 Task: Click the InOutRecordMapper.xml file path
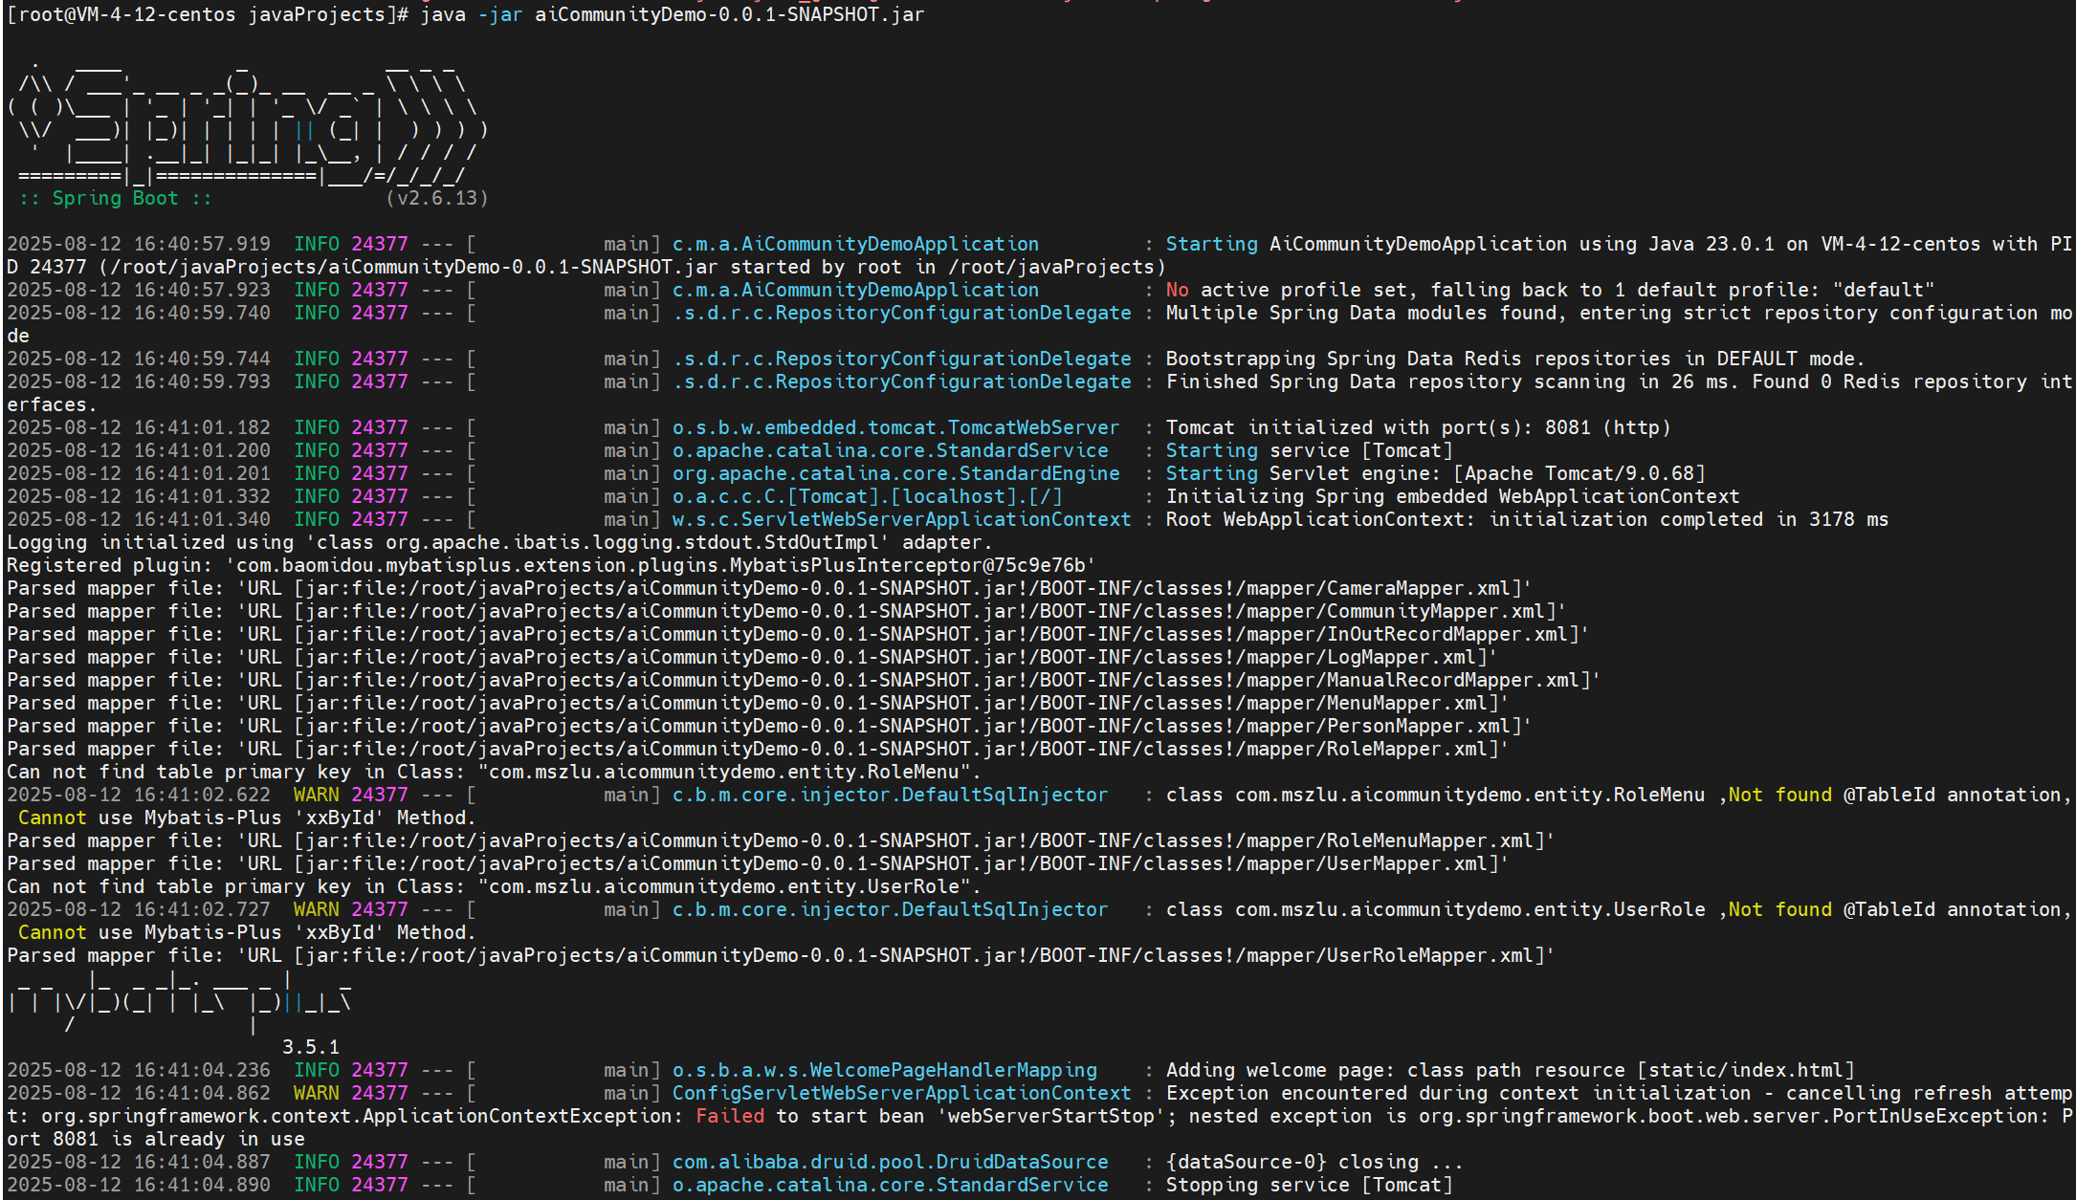coord(1452,634)
